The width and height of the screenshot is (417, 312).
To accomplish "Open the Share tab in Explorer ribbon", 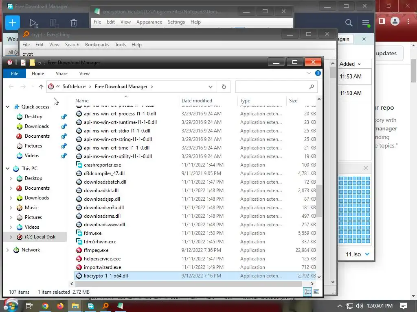I will (x=61, y=74).
